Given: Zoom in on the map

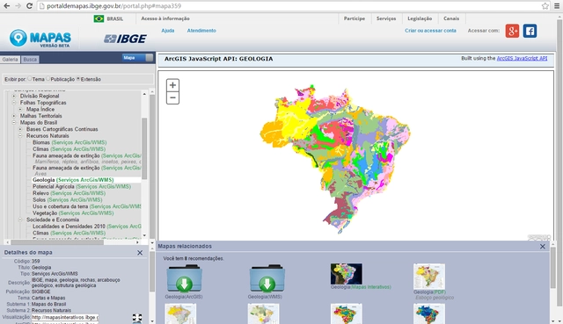Looking at the screenshot, I should pos(172,85).
